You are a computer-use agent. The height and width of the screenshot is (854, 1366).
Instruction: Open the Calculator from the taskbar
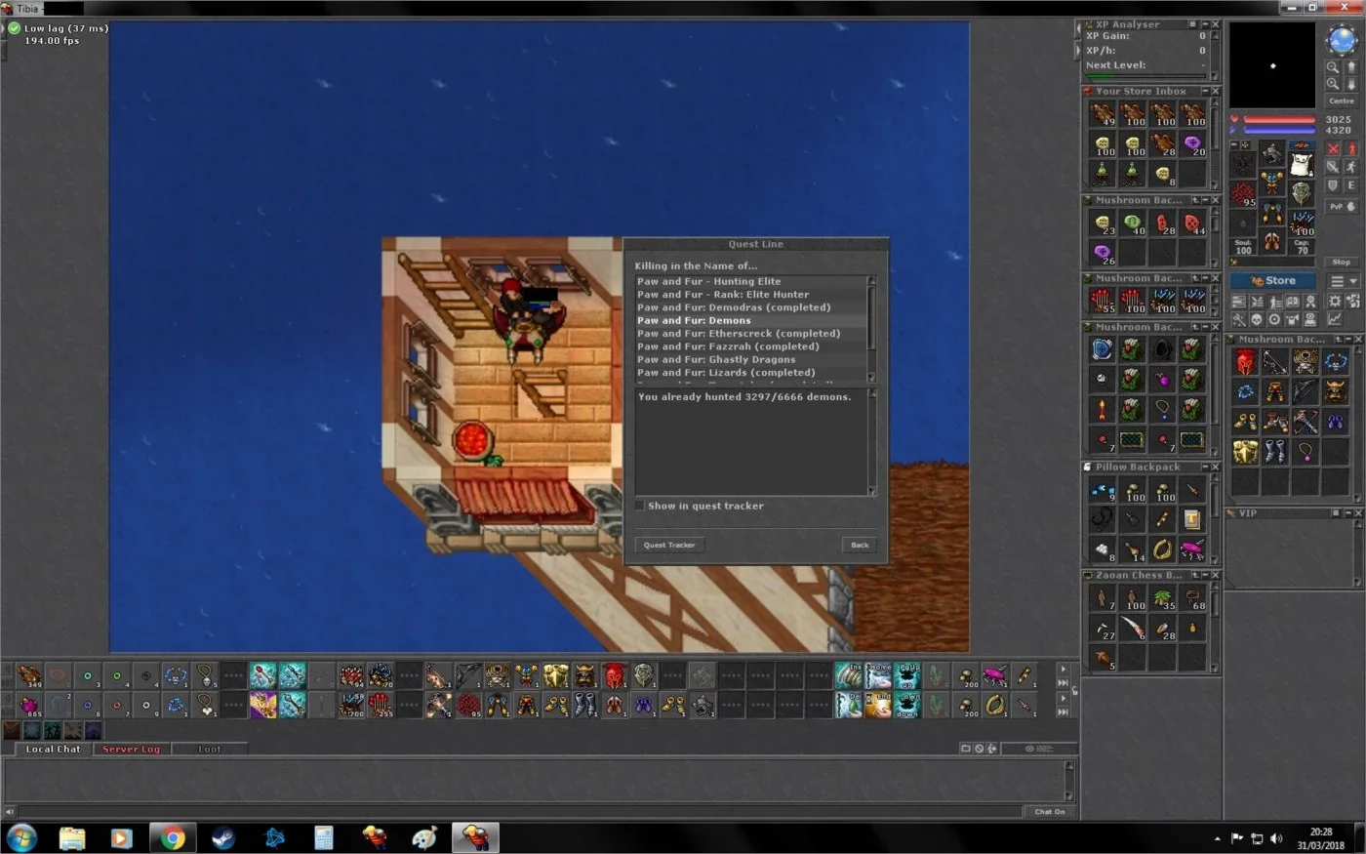click(324, 837)
